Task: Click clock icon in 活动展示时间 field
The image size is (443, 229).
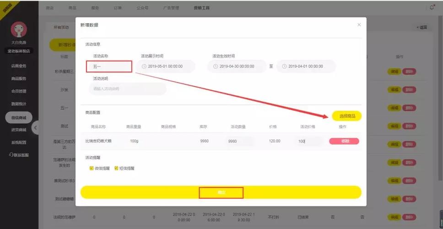Action: [x=144, y=66]
